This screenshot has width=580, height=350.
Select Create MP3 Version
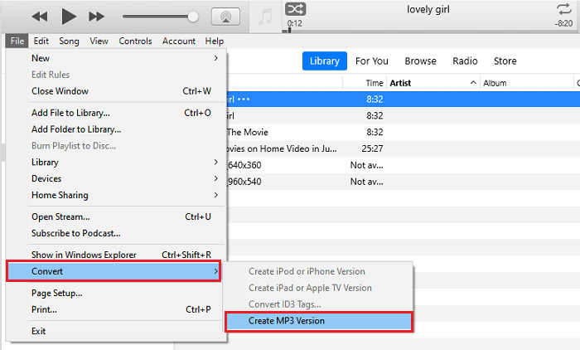(318, 321)
